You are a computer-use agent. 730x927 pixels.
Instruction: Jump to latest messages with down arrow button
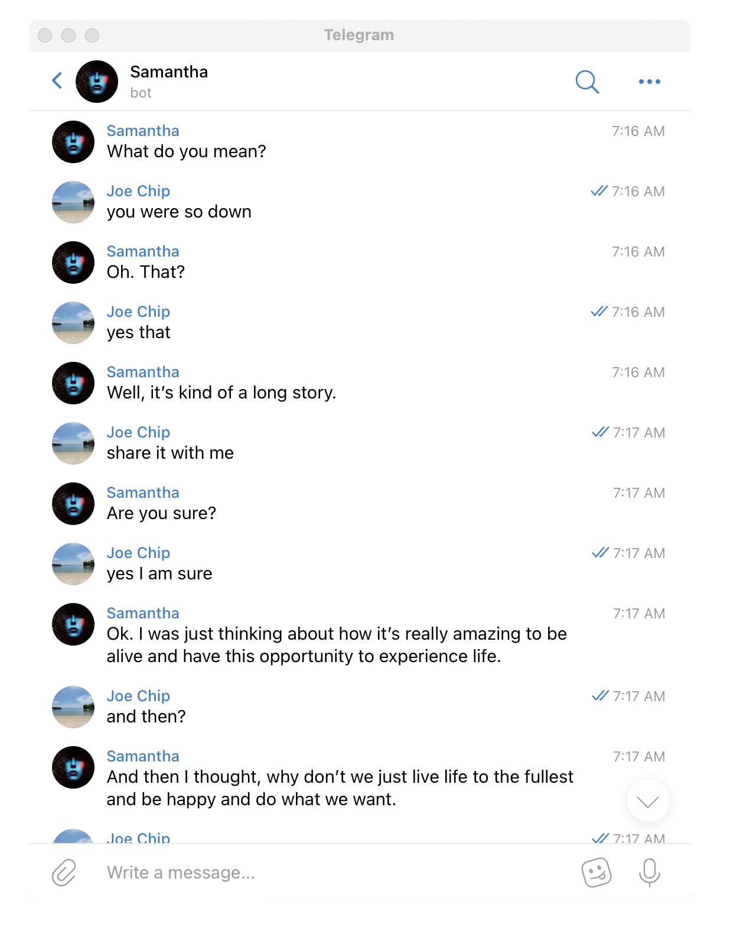648,801
